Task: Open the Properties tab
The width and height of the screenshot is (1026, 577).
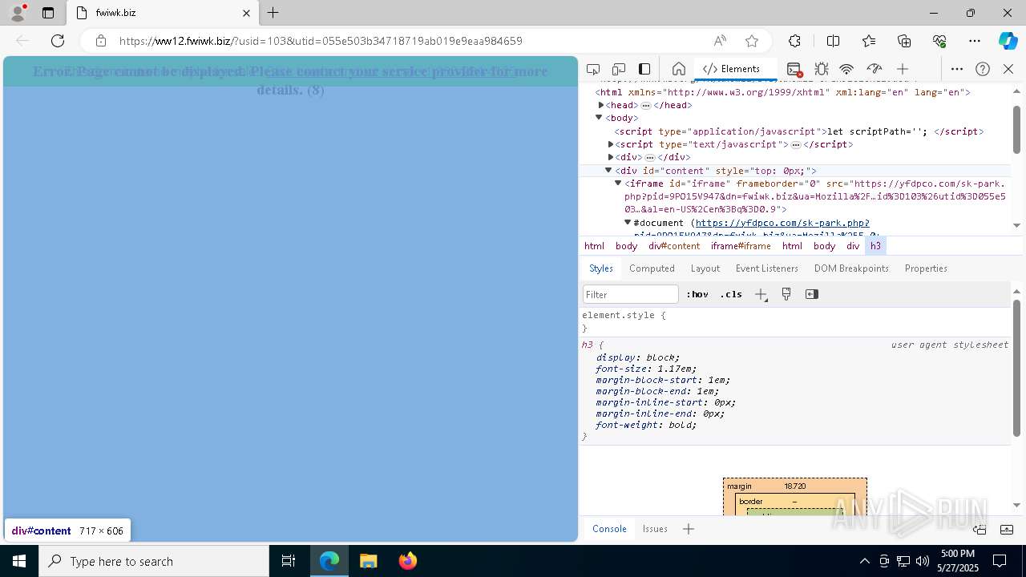Action: [x=926, y=268]
